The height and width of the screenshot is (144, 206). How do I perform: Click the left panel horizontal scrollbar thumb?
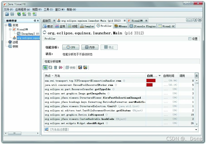(15, 133)
